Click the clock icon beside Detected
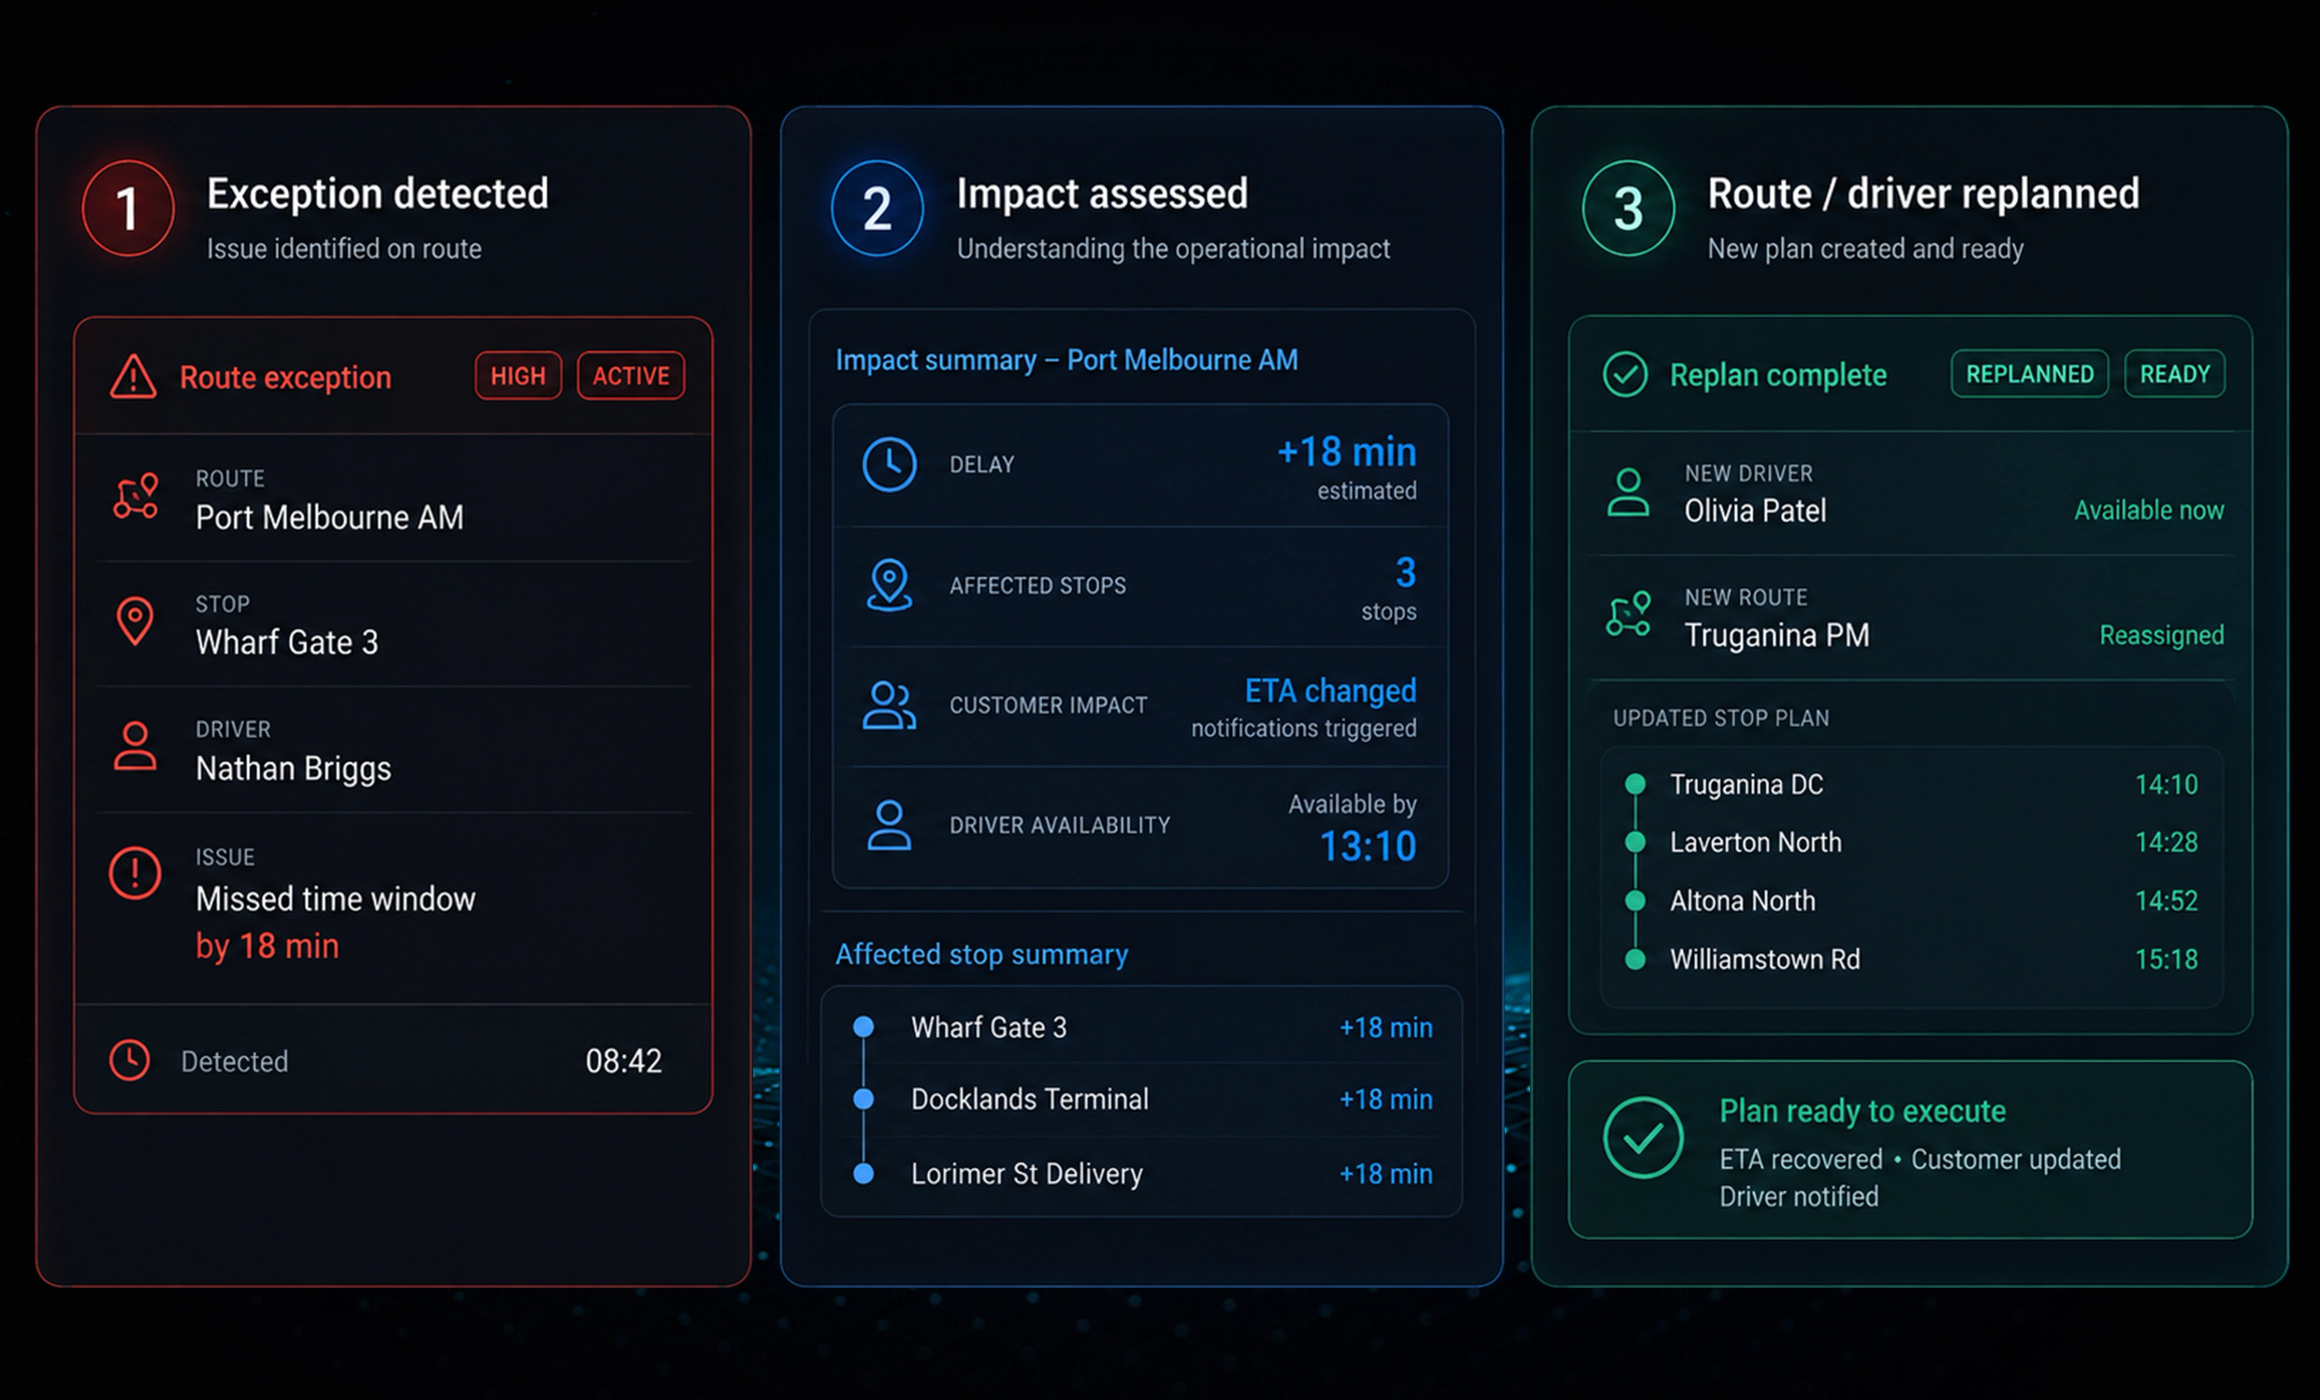Screen dimensions: 2320x1400 click(x=129, y=1060)
